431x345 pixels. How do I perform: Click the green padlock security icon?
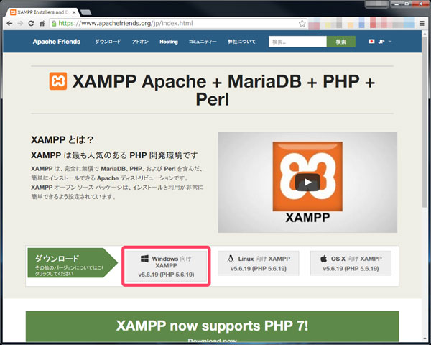tap(54, 24)
